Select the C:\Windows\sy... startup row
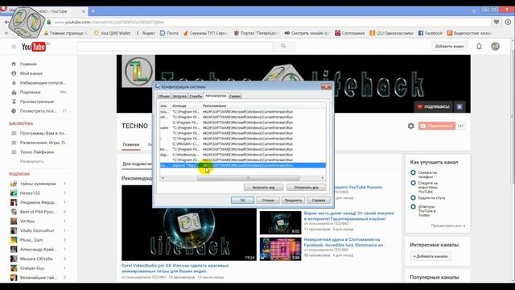Image resolution: width=515 pixels, height=290 pixels. (x=243, y=155)
